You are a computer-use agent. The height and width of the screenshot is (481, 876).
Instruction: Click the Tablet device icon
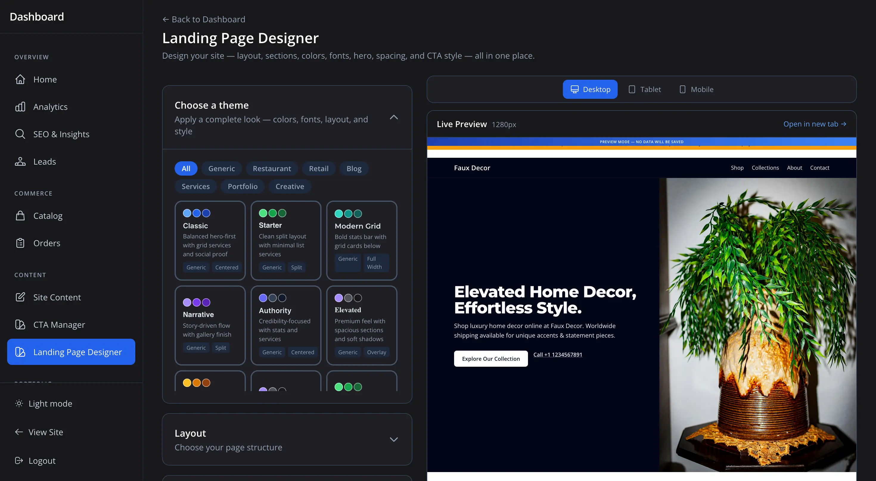pos(632,89)
